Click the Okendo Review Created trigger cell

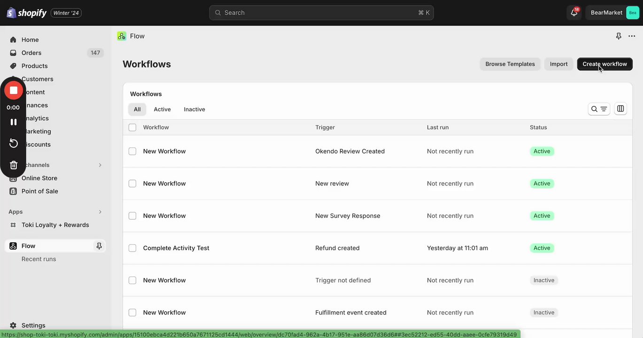click(350, 151)
